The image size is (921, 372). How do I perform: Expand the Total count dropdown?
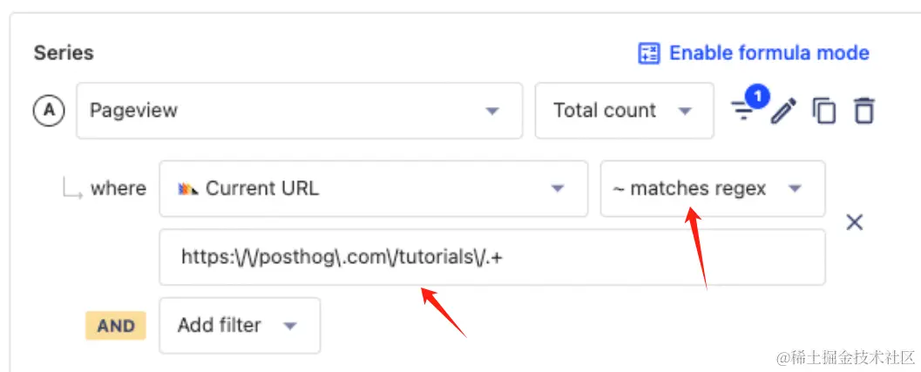tap(624, 111)
